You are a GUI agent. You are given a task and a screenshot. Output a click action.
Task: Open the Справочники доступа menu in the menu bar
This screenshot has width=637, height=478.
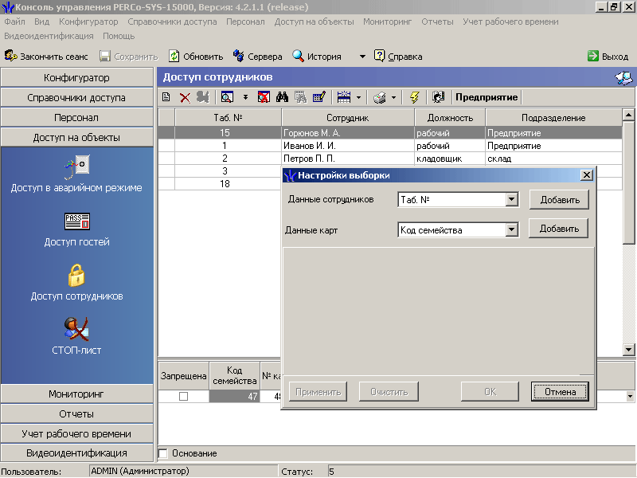(172, 22)
